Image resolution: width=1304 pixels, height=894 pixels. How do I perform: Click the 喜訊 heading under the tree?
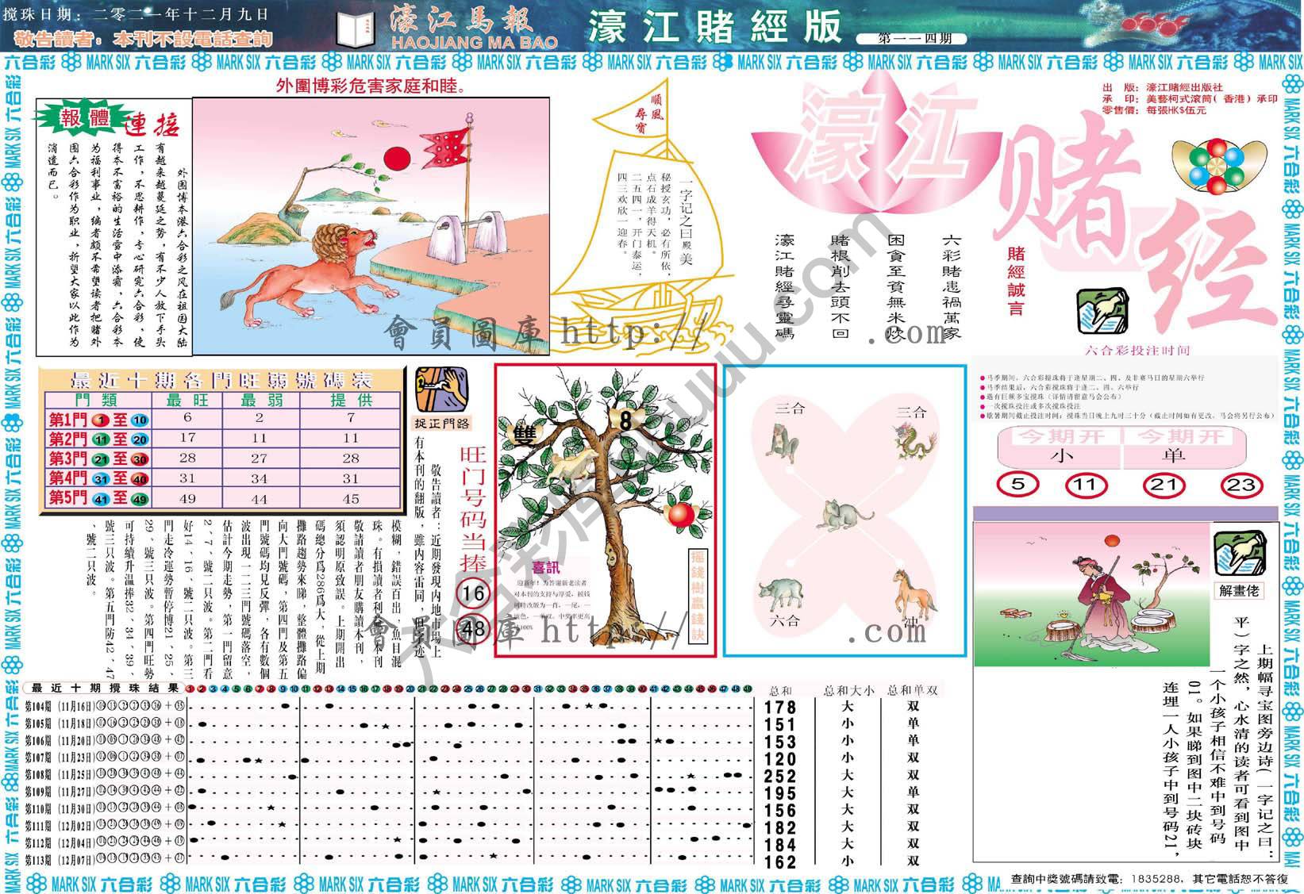[546, 568]
